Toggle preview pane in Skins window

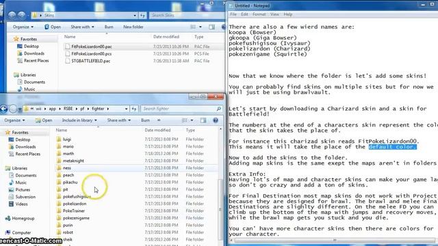(211, 27)
